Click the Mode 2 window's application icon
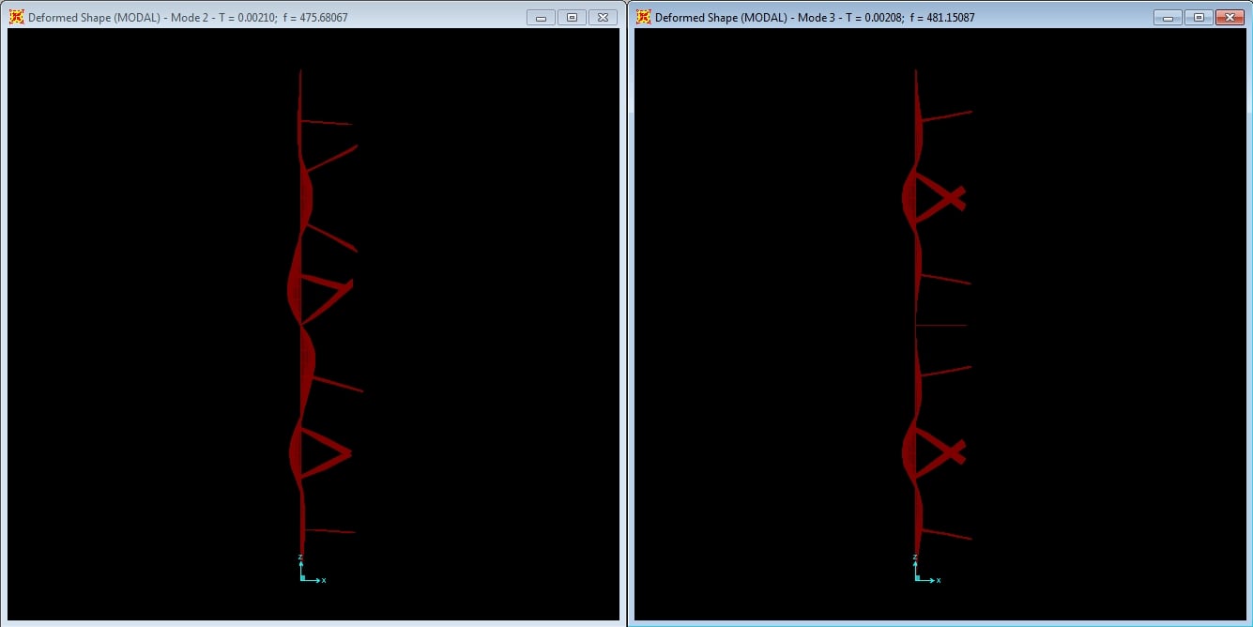 tap(16, 17)
